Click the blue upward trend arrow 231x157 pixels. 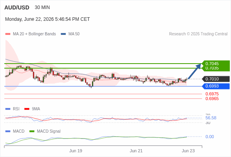195,71
